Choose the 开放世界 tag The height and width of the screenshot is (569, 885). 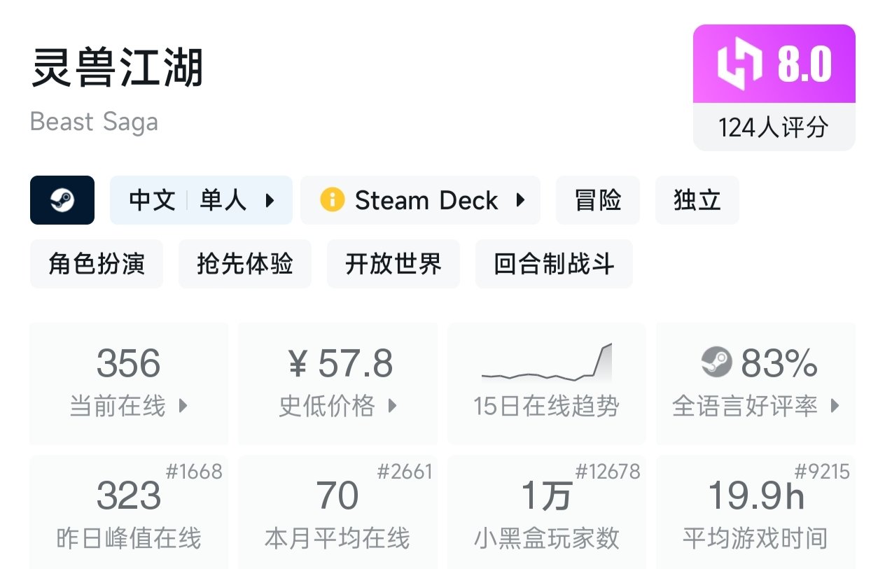393,264
